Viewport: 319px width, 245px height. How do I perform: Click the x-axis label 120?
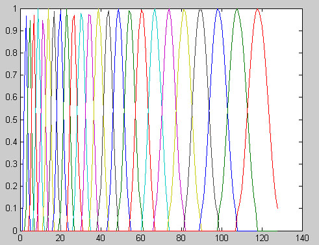click(262, 238)
